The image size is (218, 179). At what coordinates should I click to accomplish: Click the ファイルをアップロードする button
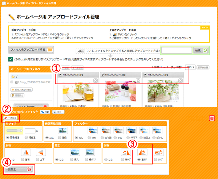(31, 49)
